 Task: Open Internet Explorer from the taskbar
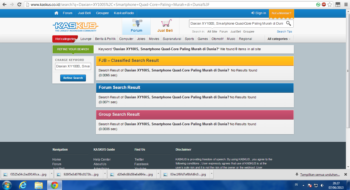(23, 185)
